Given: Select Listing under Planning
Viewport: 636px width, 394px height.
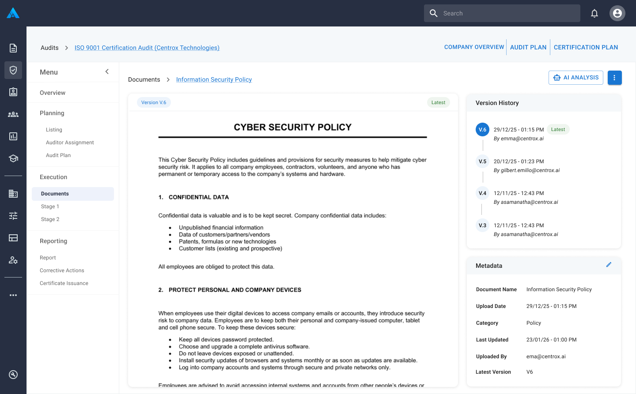Looking at the screenshot, I should click(x=54, y=130).
